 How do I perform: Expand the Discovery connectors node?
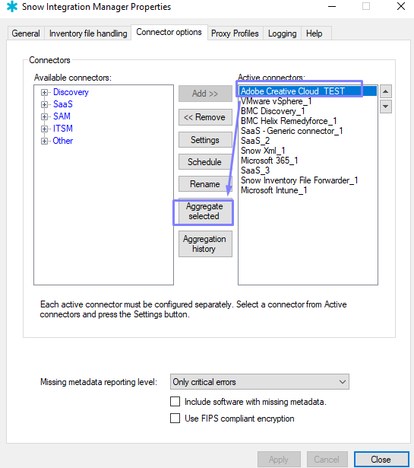[x=44, y=93]
